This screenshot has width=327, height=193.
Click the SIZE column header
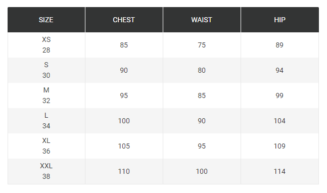point(46,20)
